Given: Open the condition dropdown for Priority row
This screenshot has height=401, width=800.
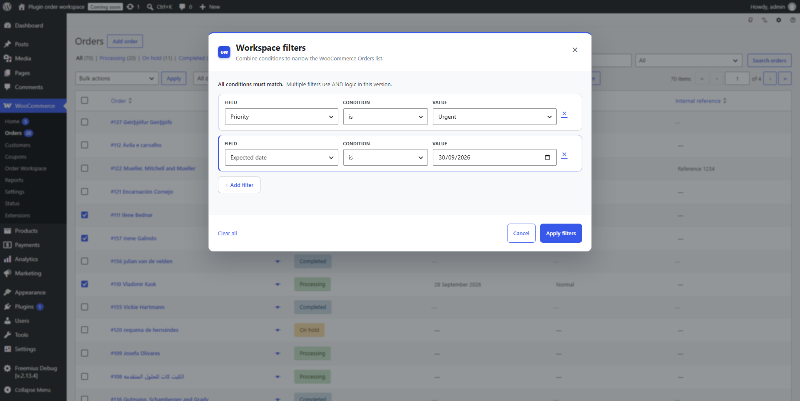Looking at the screenshot, I should [385, 117].
